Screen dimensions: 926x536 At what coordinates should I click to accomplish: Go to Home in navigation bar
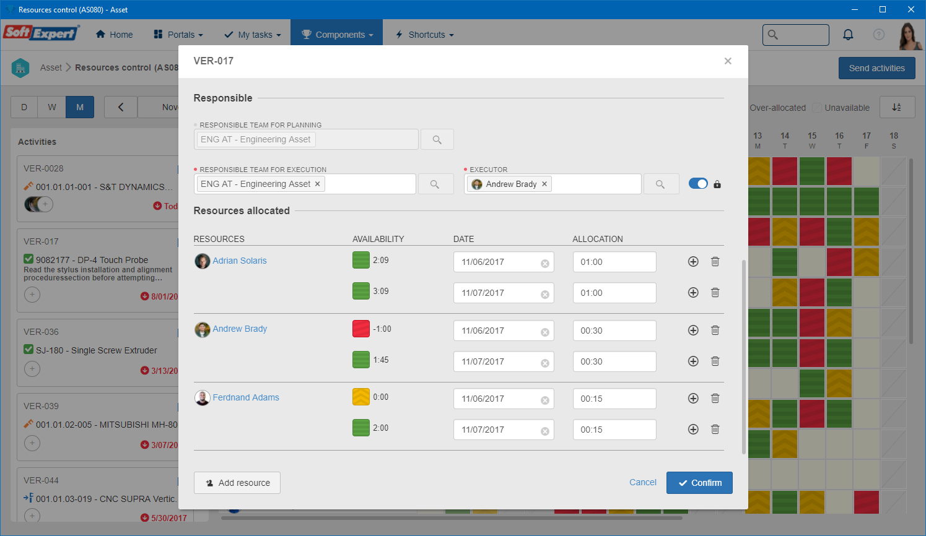coord(114,35)
